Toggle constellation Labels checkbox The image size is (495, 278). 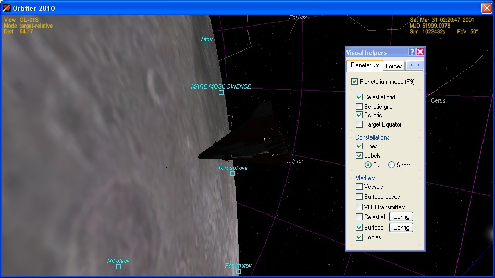click(359, 156)
